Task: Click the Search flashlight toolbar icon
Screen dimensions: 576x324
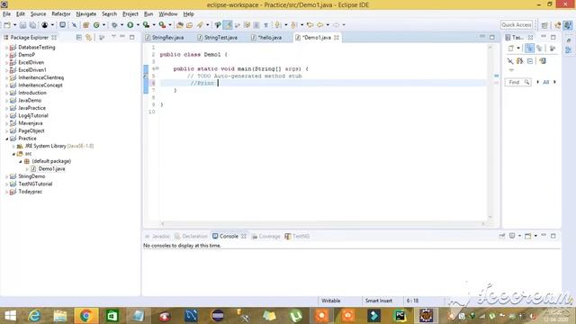Action: [x=200, y=25]
